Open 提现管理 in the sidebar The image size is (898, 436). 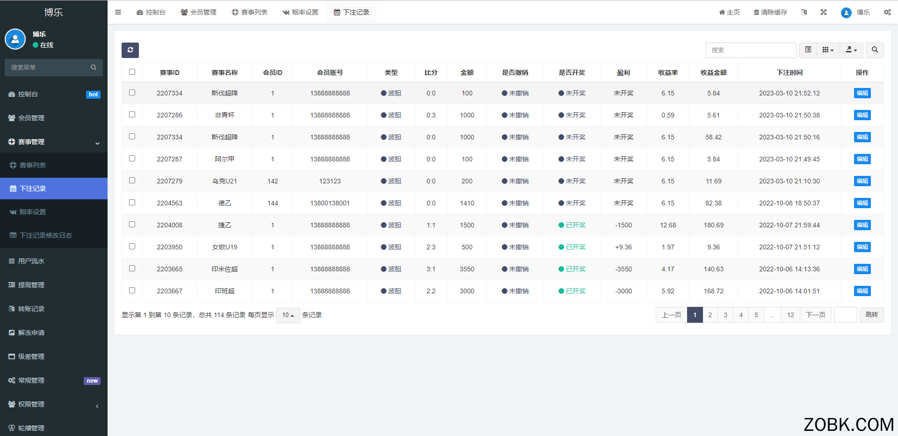[54, 285]
